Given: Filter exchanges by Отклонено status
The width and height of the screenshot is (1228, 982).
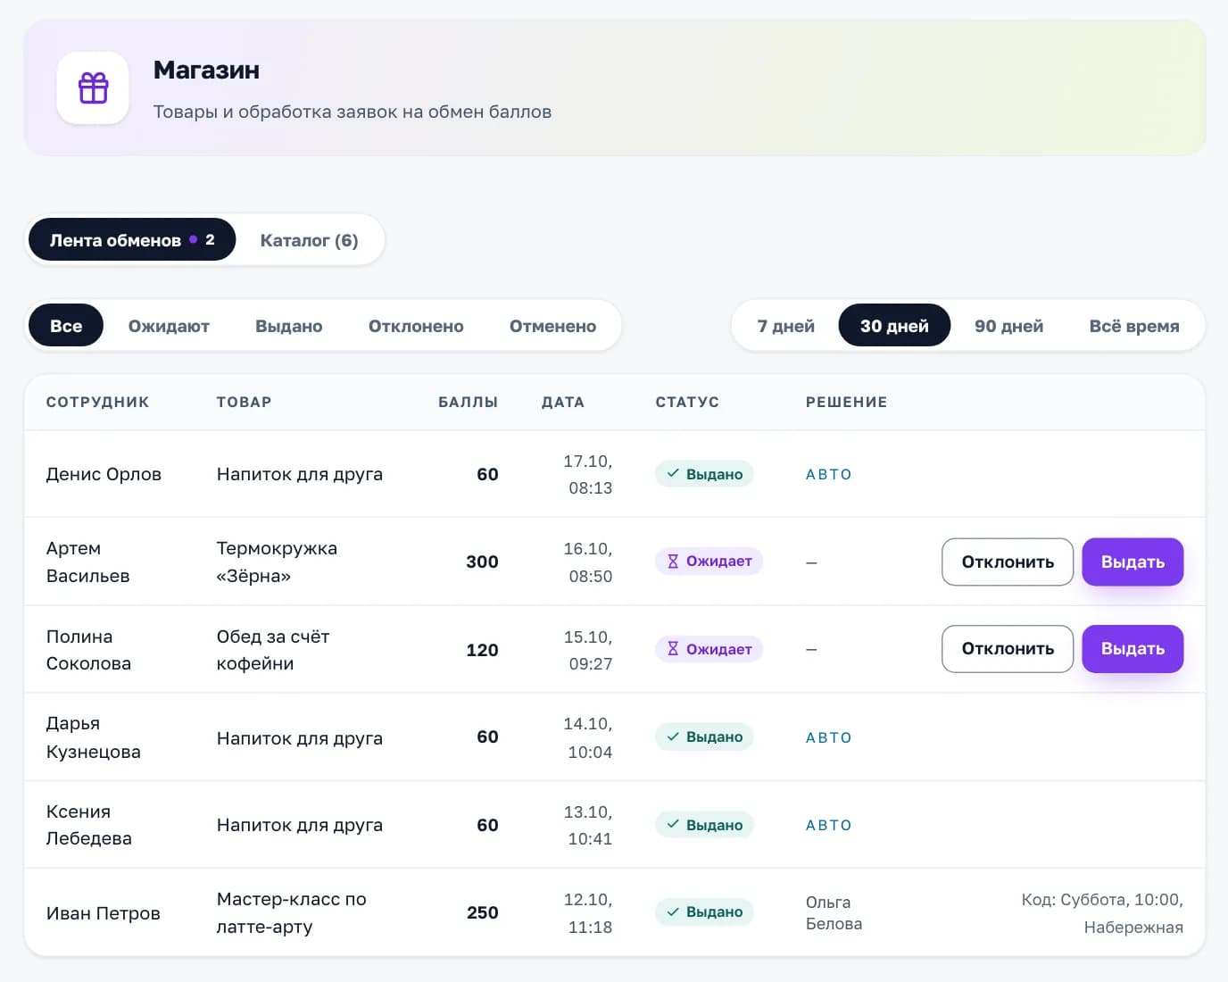Looking at the screenshot, I should (416, 326).
